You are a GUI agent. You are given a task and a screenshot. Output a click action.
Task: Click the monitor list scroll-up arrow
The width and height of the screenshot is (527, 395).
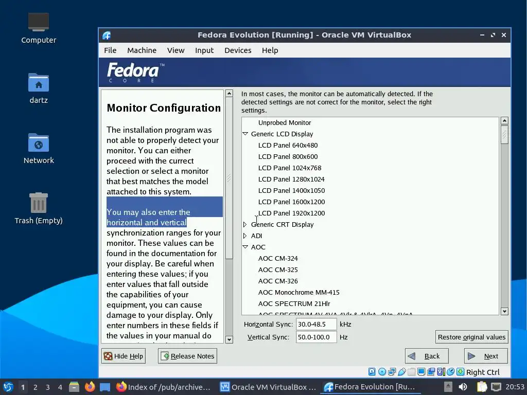[504, 121]
